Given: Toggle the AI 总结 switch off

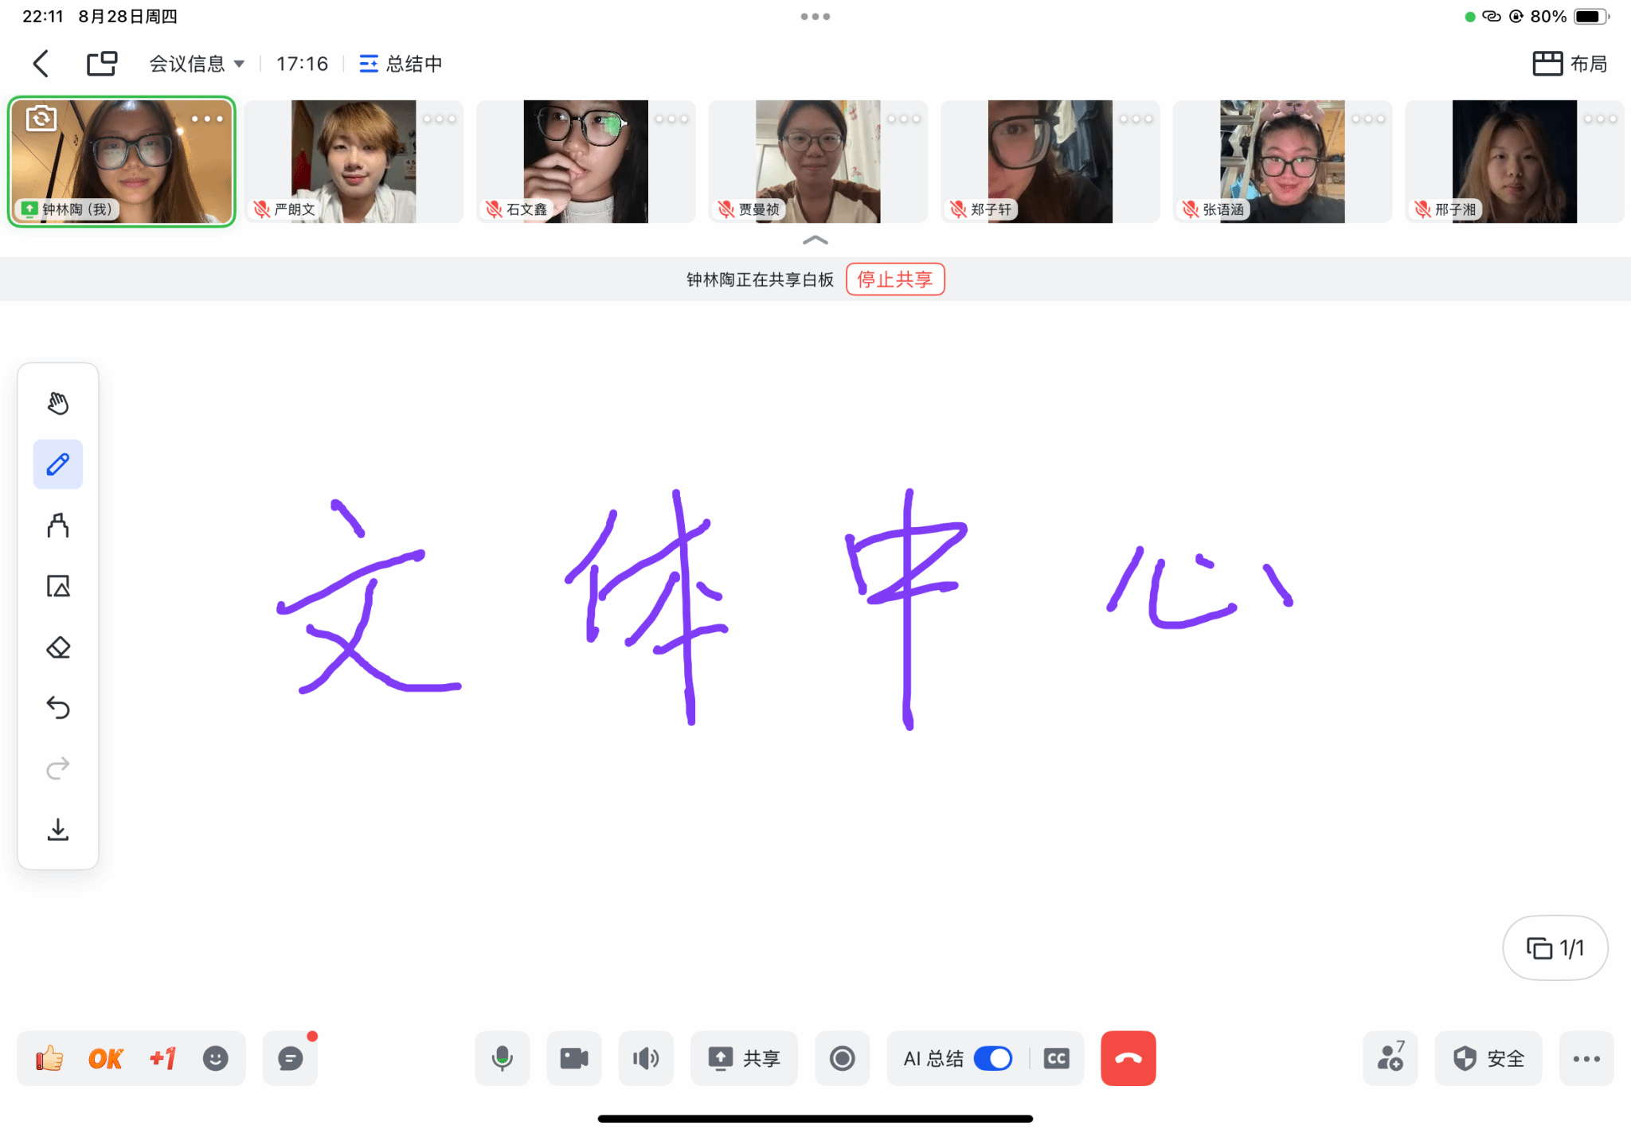Looking at the screenshot, I should click(x=992, y=1058).
